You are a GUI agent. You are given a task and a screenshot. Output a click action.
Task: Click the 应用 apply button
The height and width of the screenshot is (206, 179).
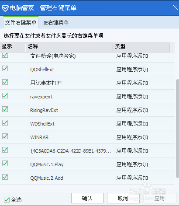160,198
